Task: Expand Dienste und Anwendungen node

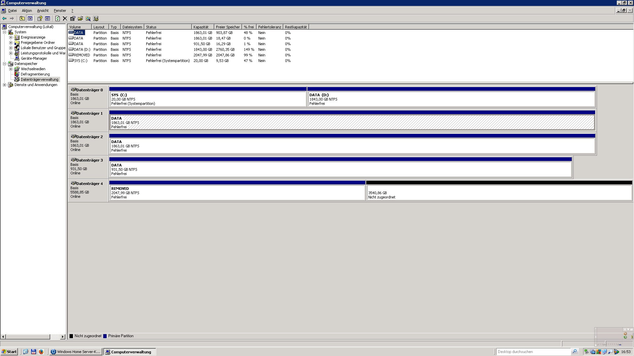Action: pyautogui.click(x=5, y=85)
